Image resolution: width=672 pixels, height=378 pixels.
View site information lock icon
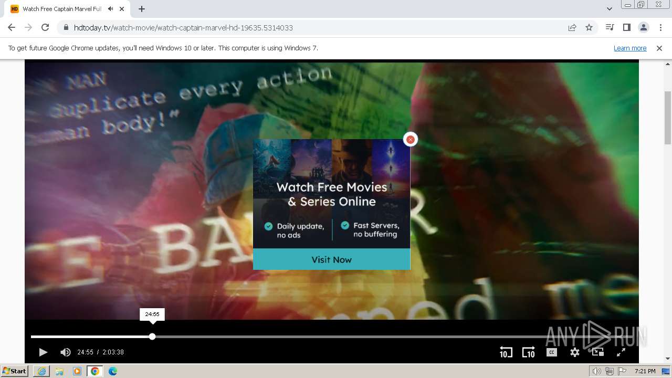click(x=66, y=27)
